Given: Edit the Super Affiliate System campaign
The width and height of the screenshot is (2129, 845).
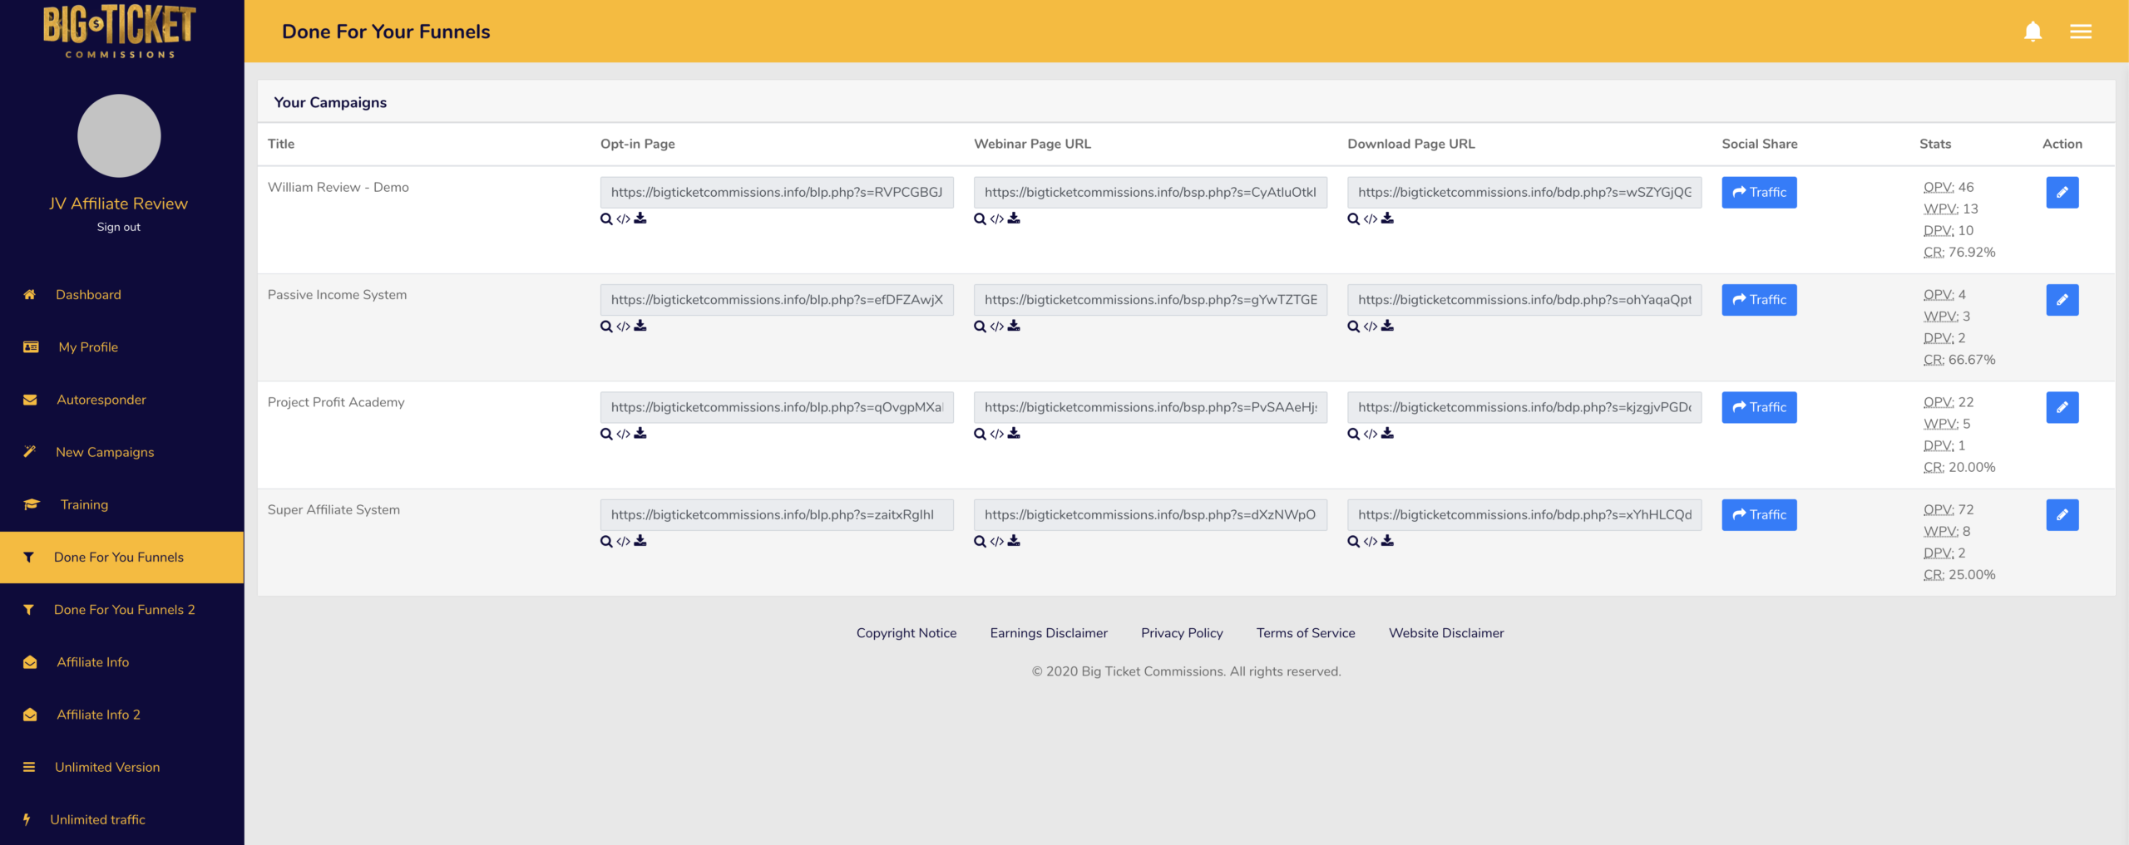Looking at the screenshot, I should tap(2062, 515).
